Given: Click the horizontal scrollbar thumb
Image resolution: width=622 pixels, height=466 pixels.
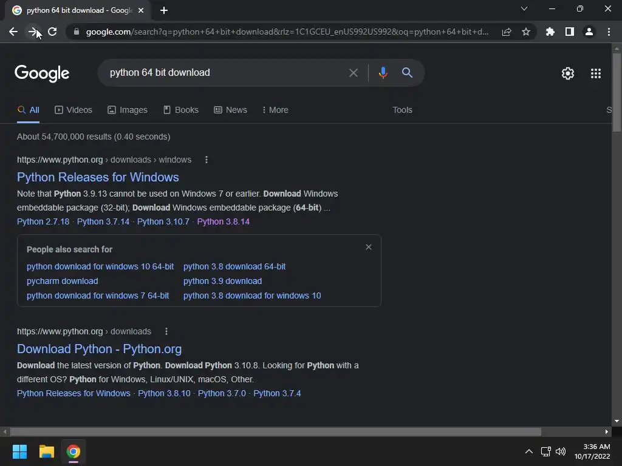Looking at the screenshot, I should click(275, 431).
